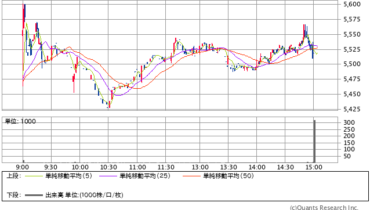Click the 5,450 price axis label
The width and height of the screenshot is (370, 210).
coord(352,95)
